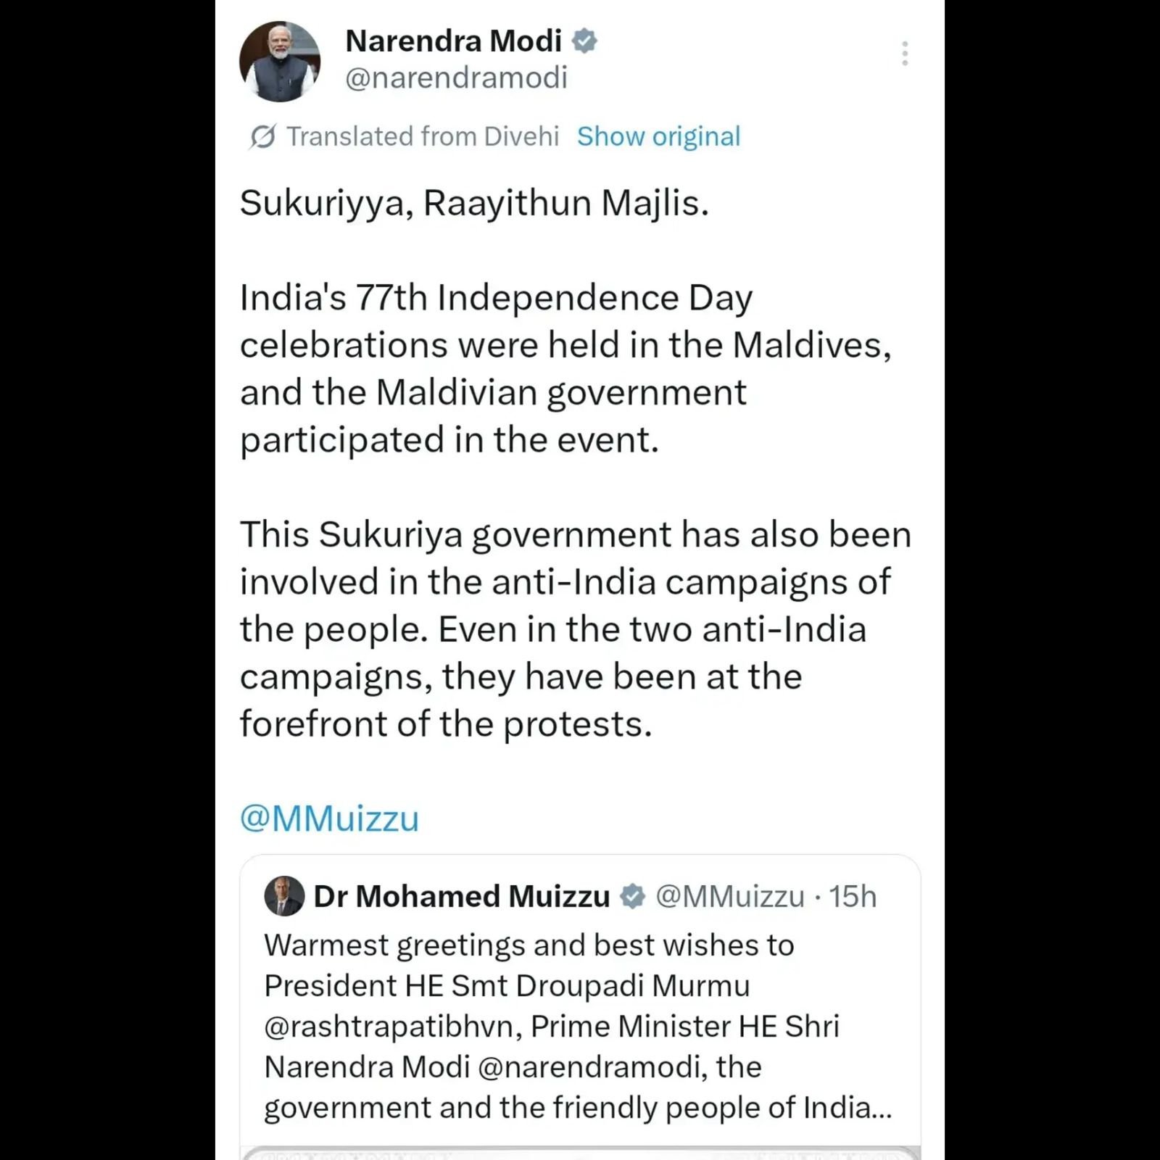Open Dr Mohamed Muizzu's small avatar
Viewport: 1160px width, 1160px height.
point(284,896)
